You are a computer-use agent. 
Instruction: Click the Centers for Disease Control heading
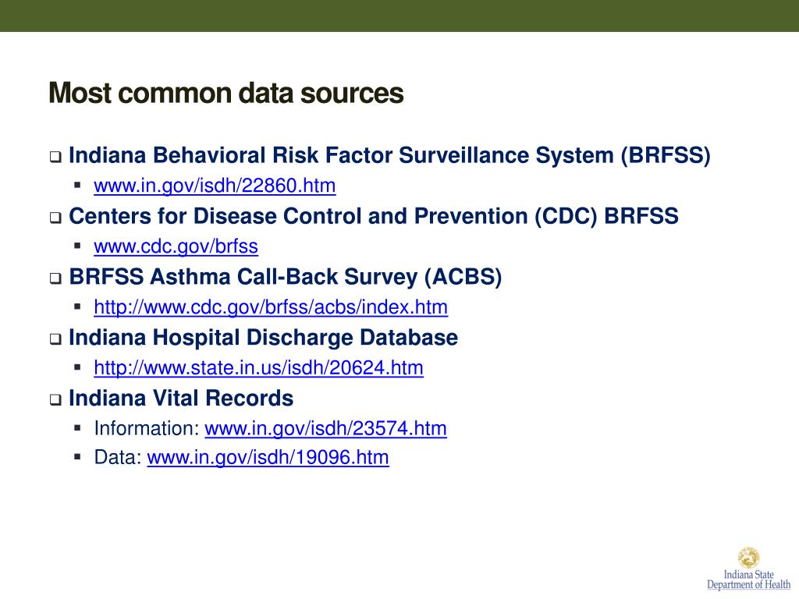point(374,216)
